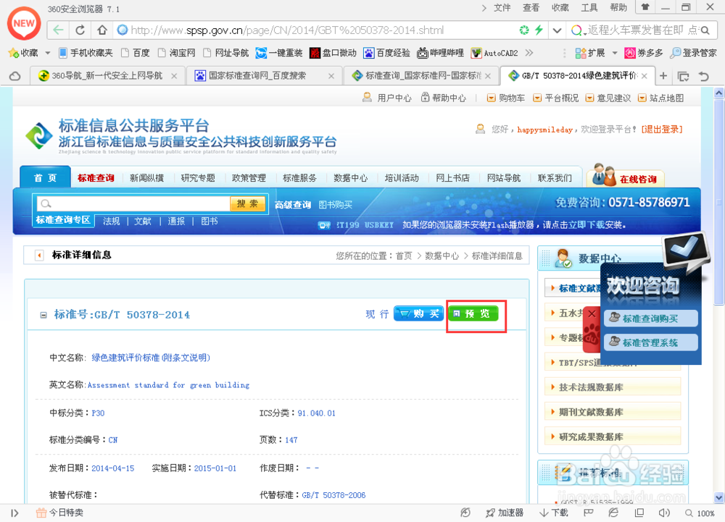Viewport: 725px width, 522px height.
Task: Restore closed tab with undo icon
Action: pyautogui.click(x=704, y=76)
